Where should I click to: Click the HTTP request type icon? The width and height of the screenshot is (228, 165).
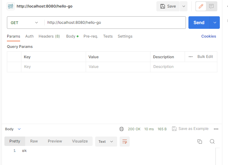(x=11, y=6)
